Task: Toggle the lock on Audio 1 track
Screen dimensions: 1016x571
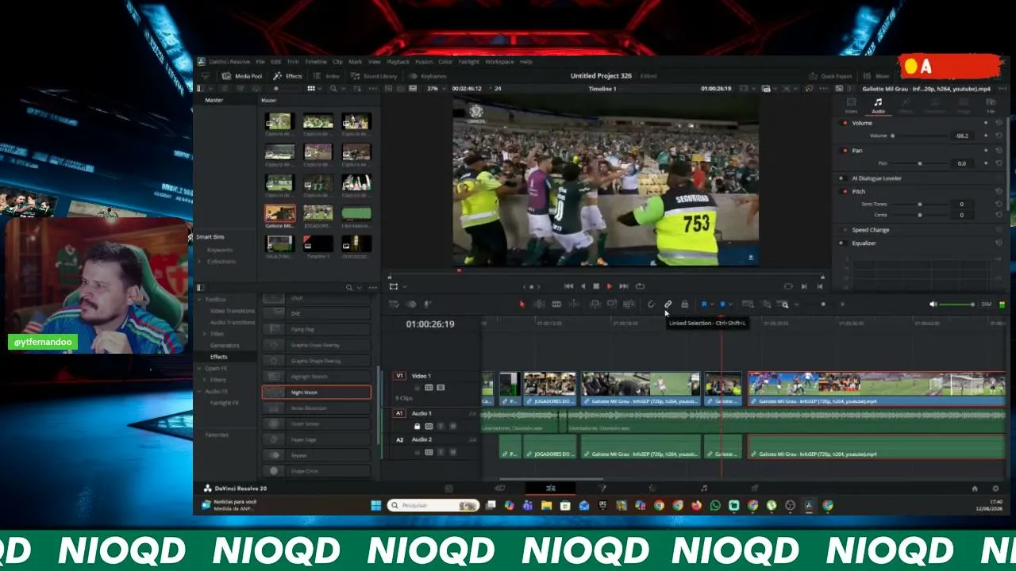Action: click(x=418, y=427)
